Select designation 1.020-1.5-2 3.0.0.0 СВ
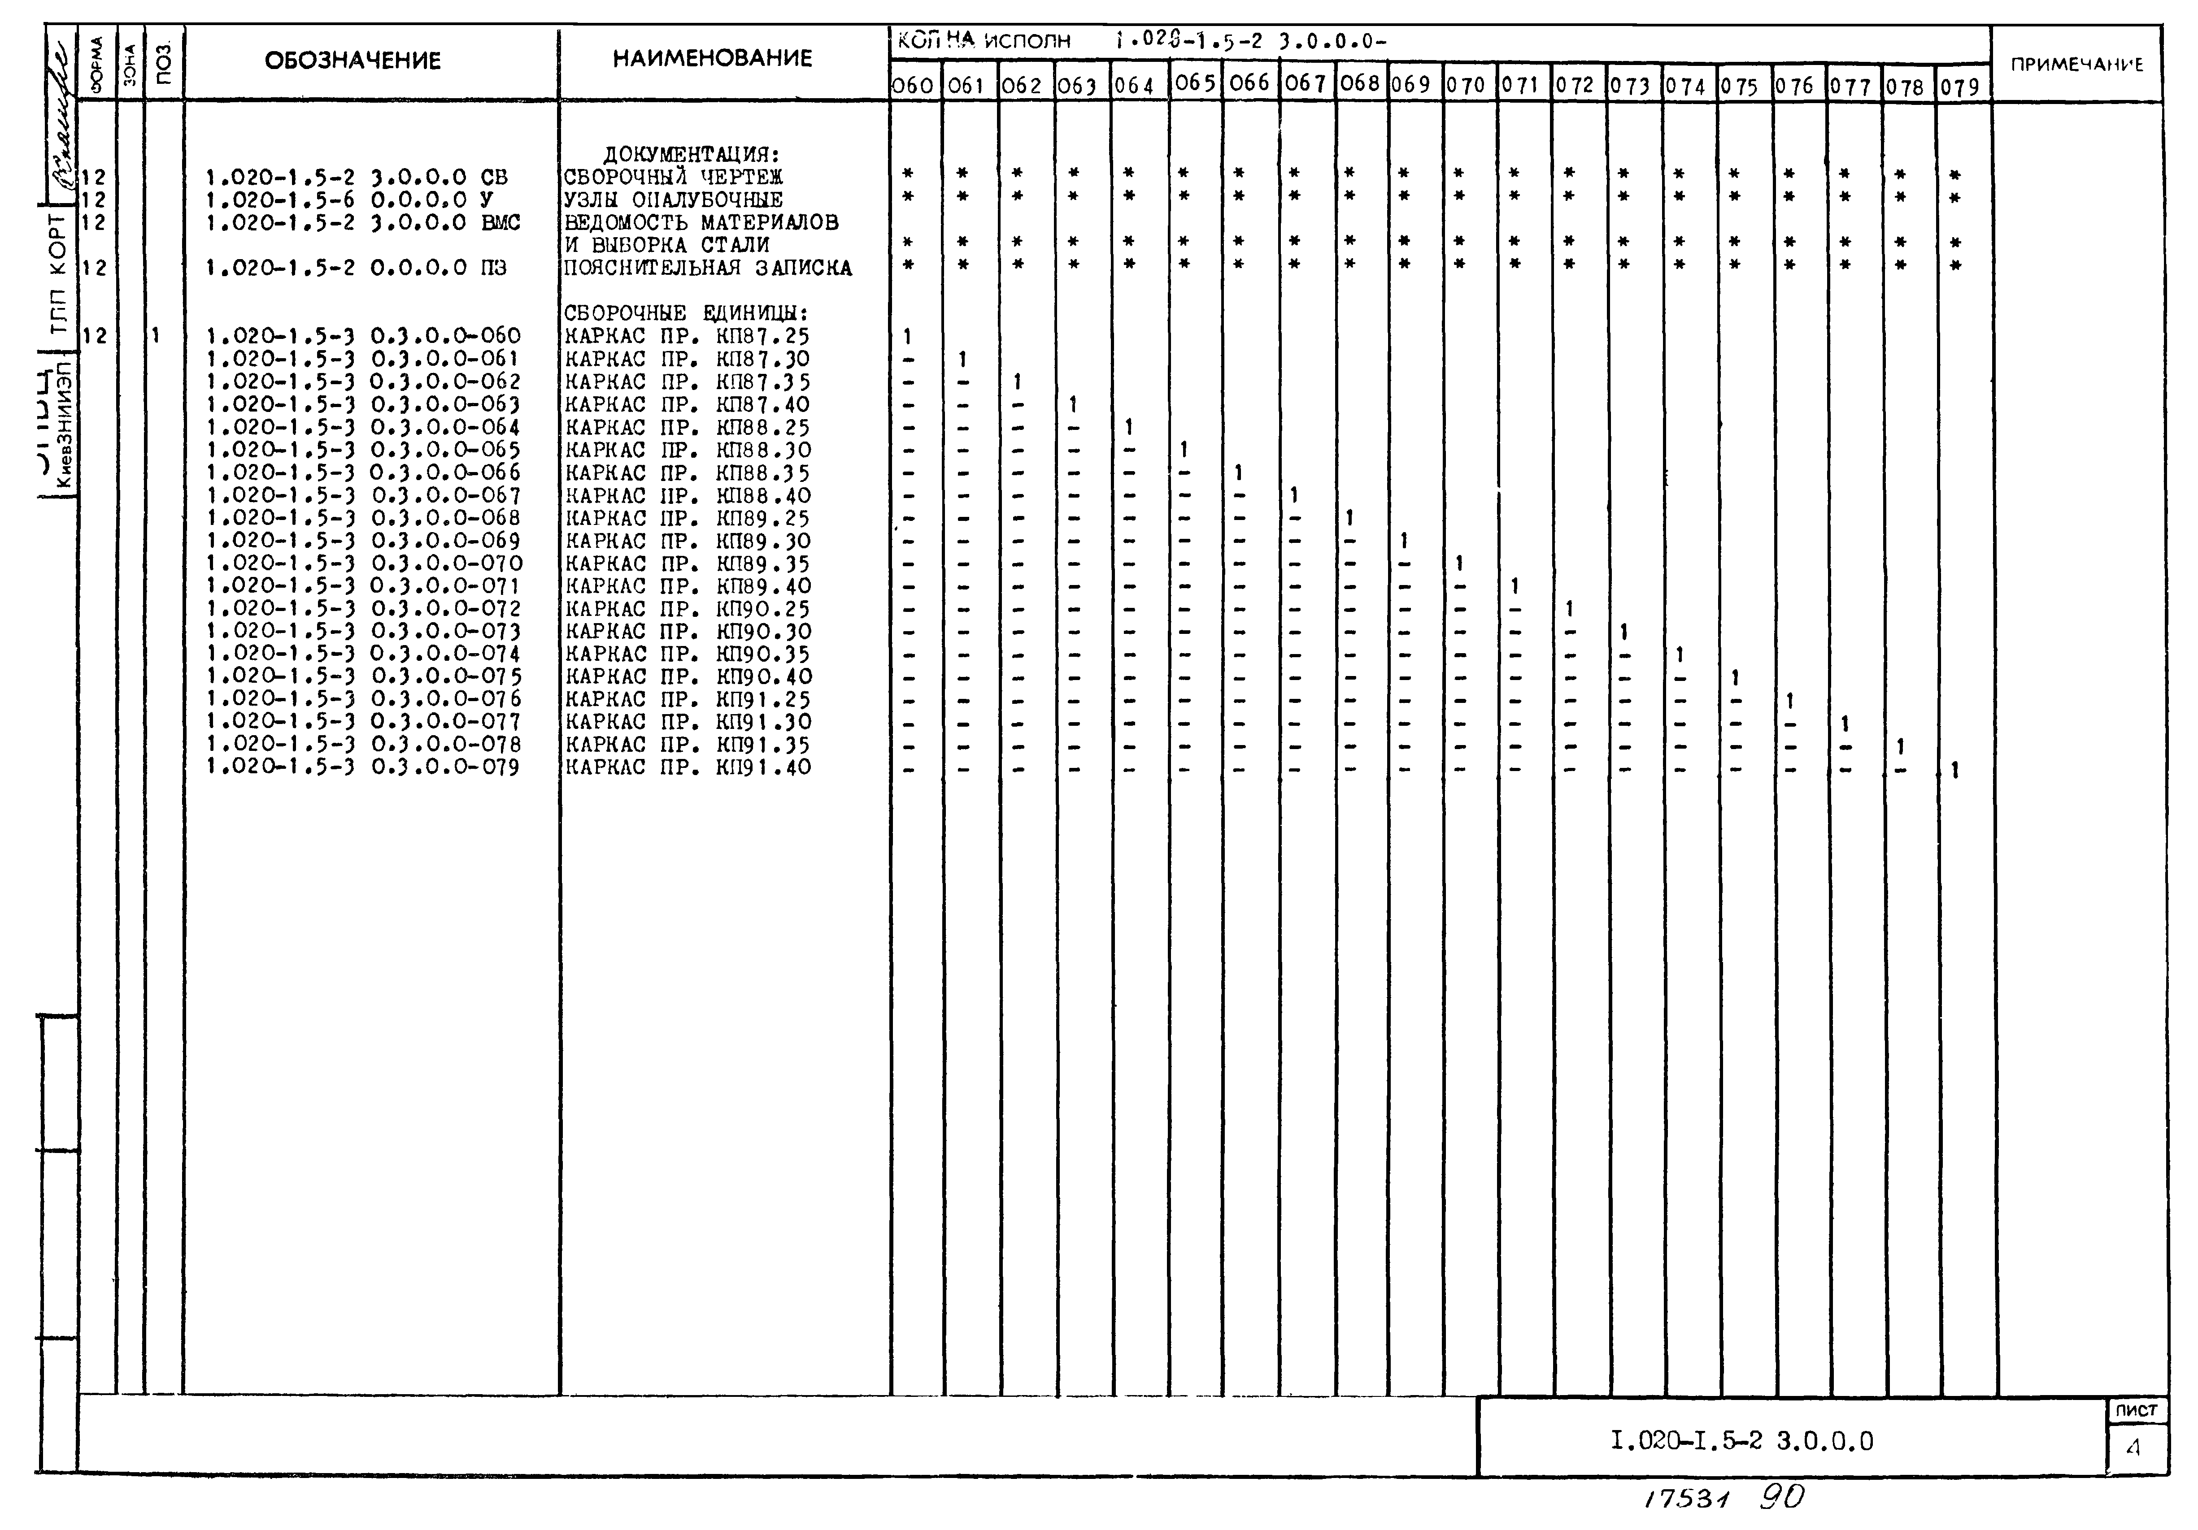The width and height of the screenshot is (2198, 1530). [357, 177]
